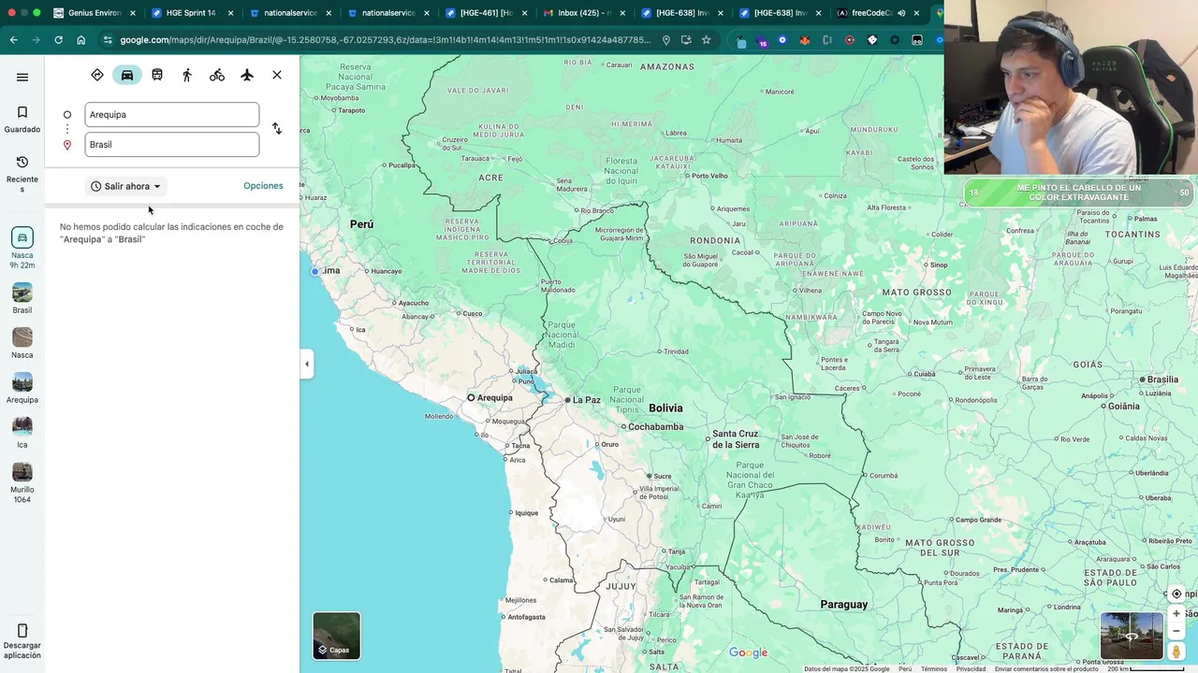The image size is (1198, 673).
Task: Open Brasil recent place thumbnail
Action: coord(22,293)
